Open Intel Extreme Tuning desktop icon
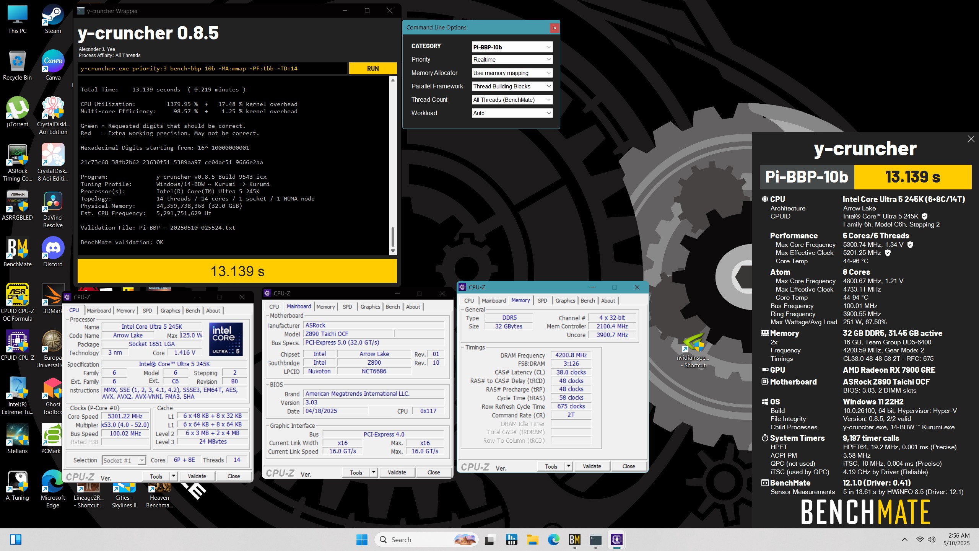 [18, 396]
